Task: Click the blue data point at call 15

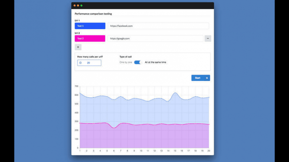Action: pos(175,93)
